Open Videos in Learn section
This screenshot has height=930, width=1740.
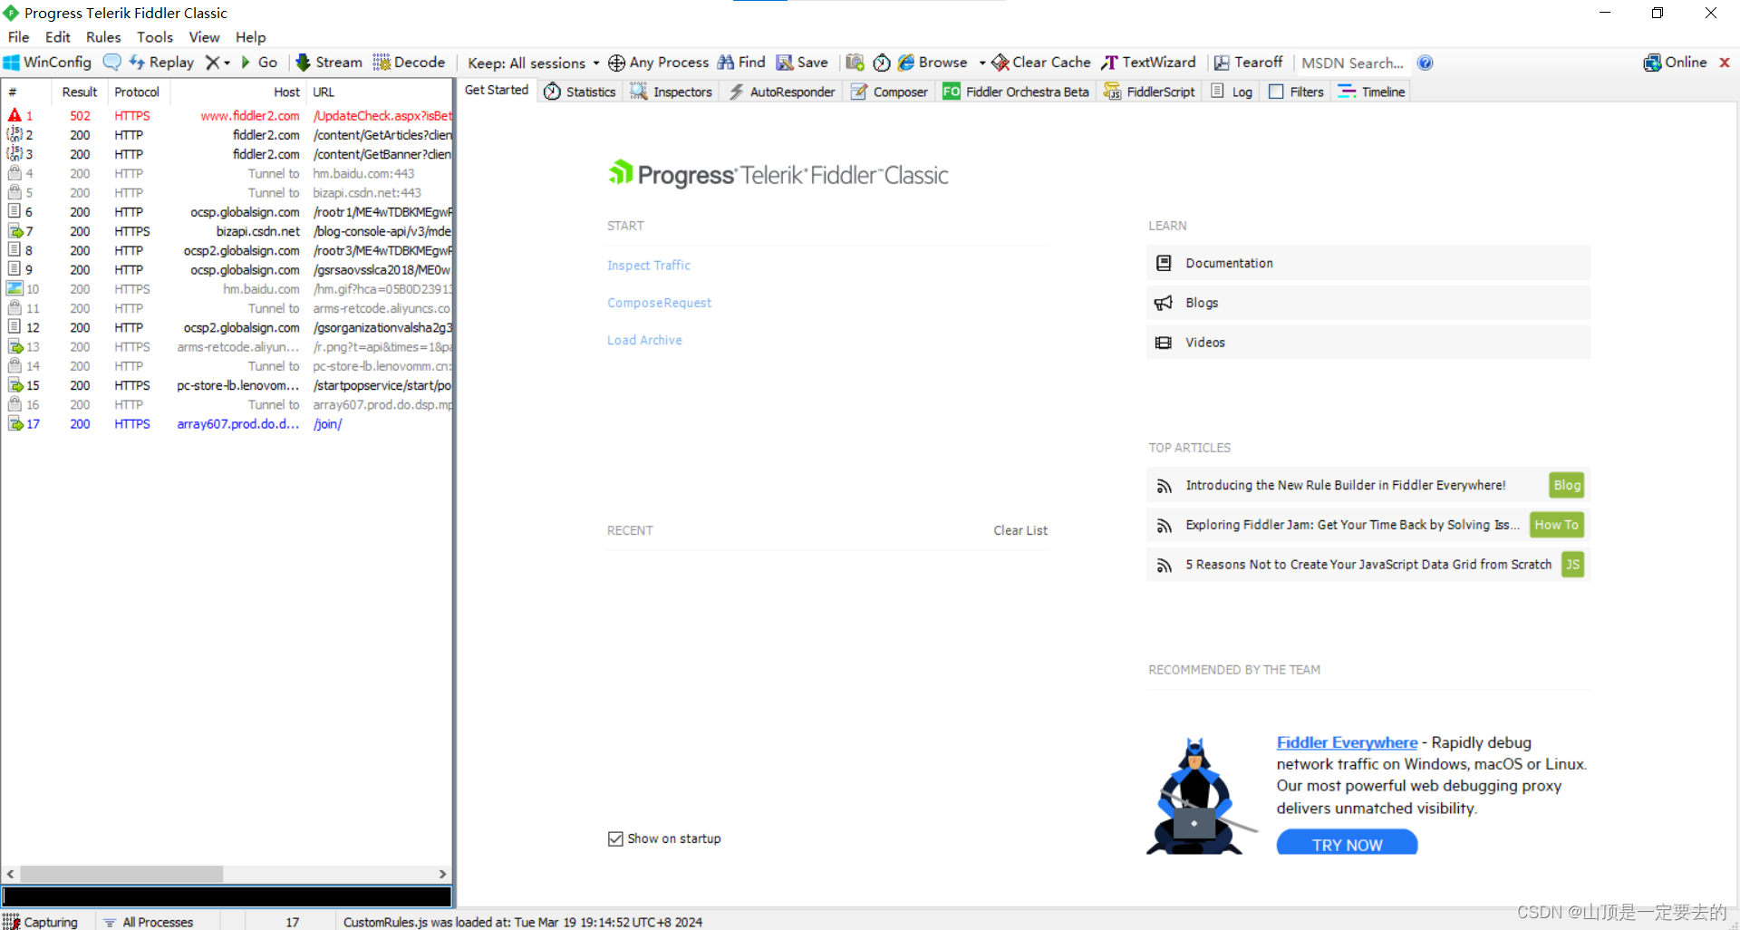point(1368,342)
